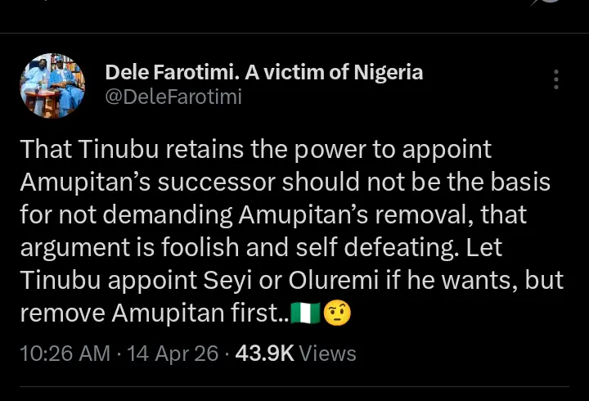The width and height of the screenshot is (589, 401).
Task: Open the tweet's three-dot more options menu
Action: [x=556, y=79]
